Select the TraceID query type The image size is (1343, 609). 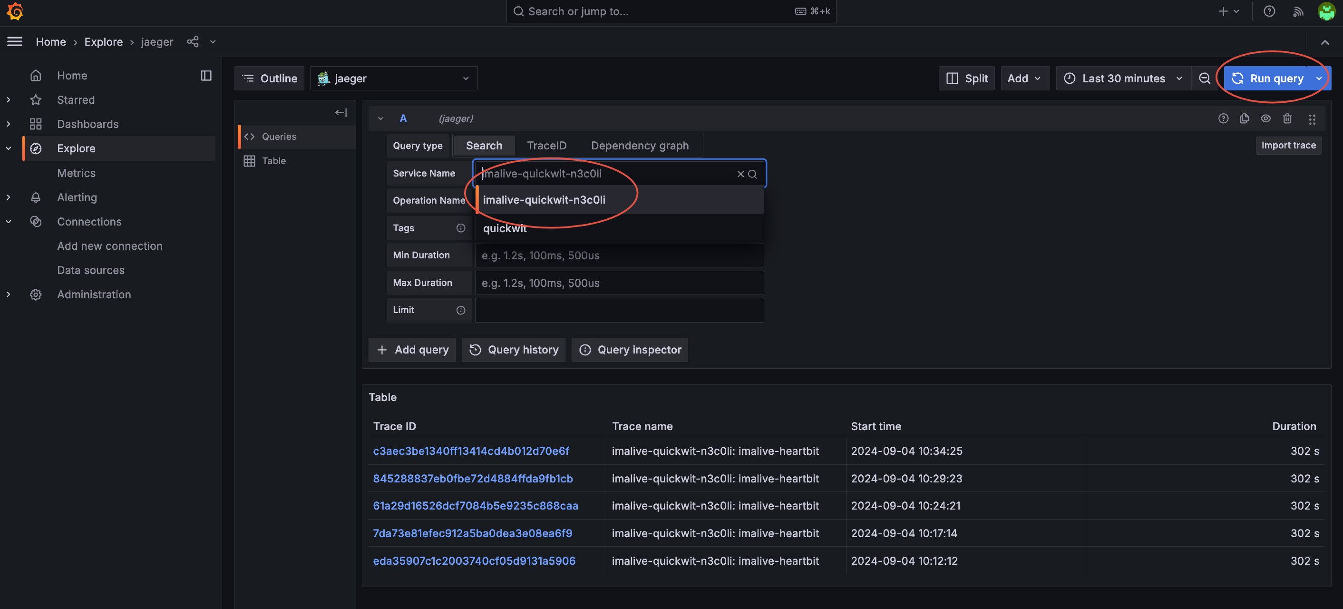pyautogui.click(x=546, y=146)
